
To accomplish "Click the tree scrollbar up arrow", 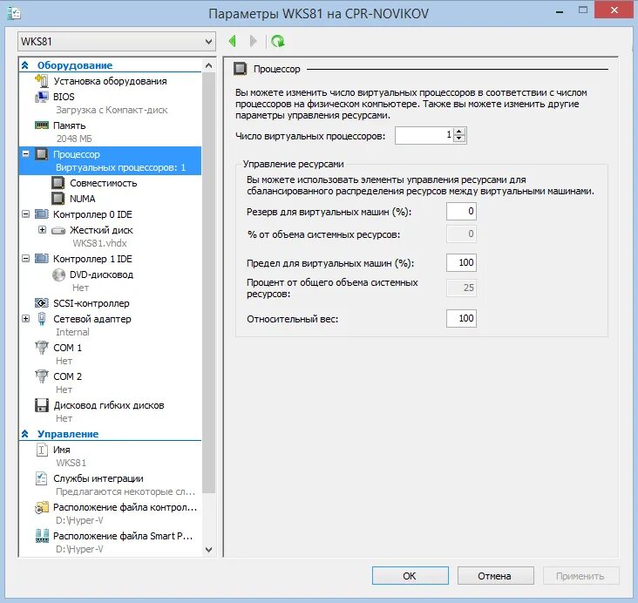I will [208, 65].
